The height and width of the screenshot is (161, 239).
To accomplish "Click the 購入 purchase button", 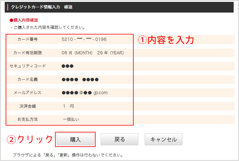I will pos(75,140).
